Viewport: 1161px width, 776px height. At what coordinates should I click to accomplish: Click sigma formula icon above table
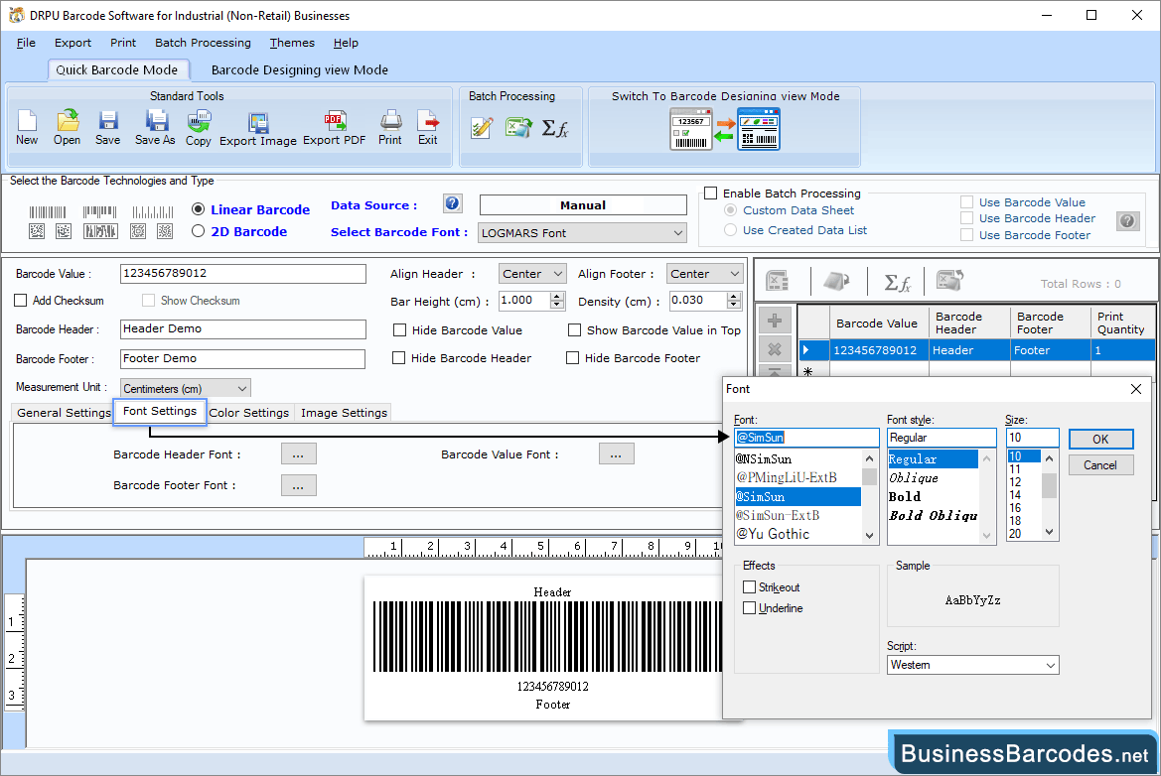pyautogui.click(x=898, y=282)
